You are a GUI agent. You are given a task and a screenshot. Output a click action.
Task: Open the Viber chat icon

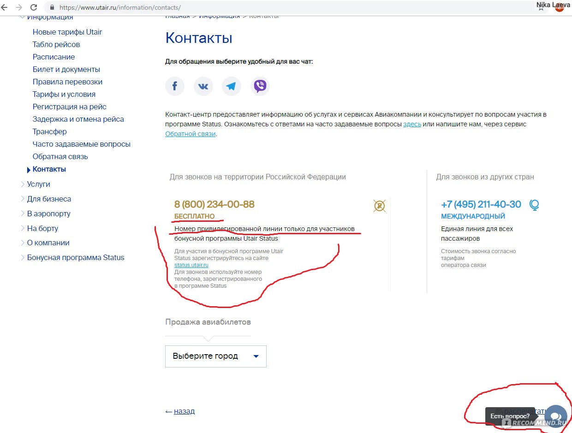[260, 86]
